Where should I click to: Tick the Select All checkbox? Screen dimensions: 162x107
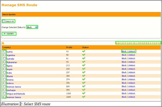[4, 21]
